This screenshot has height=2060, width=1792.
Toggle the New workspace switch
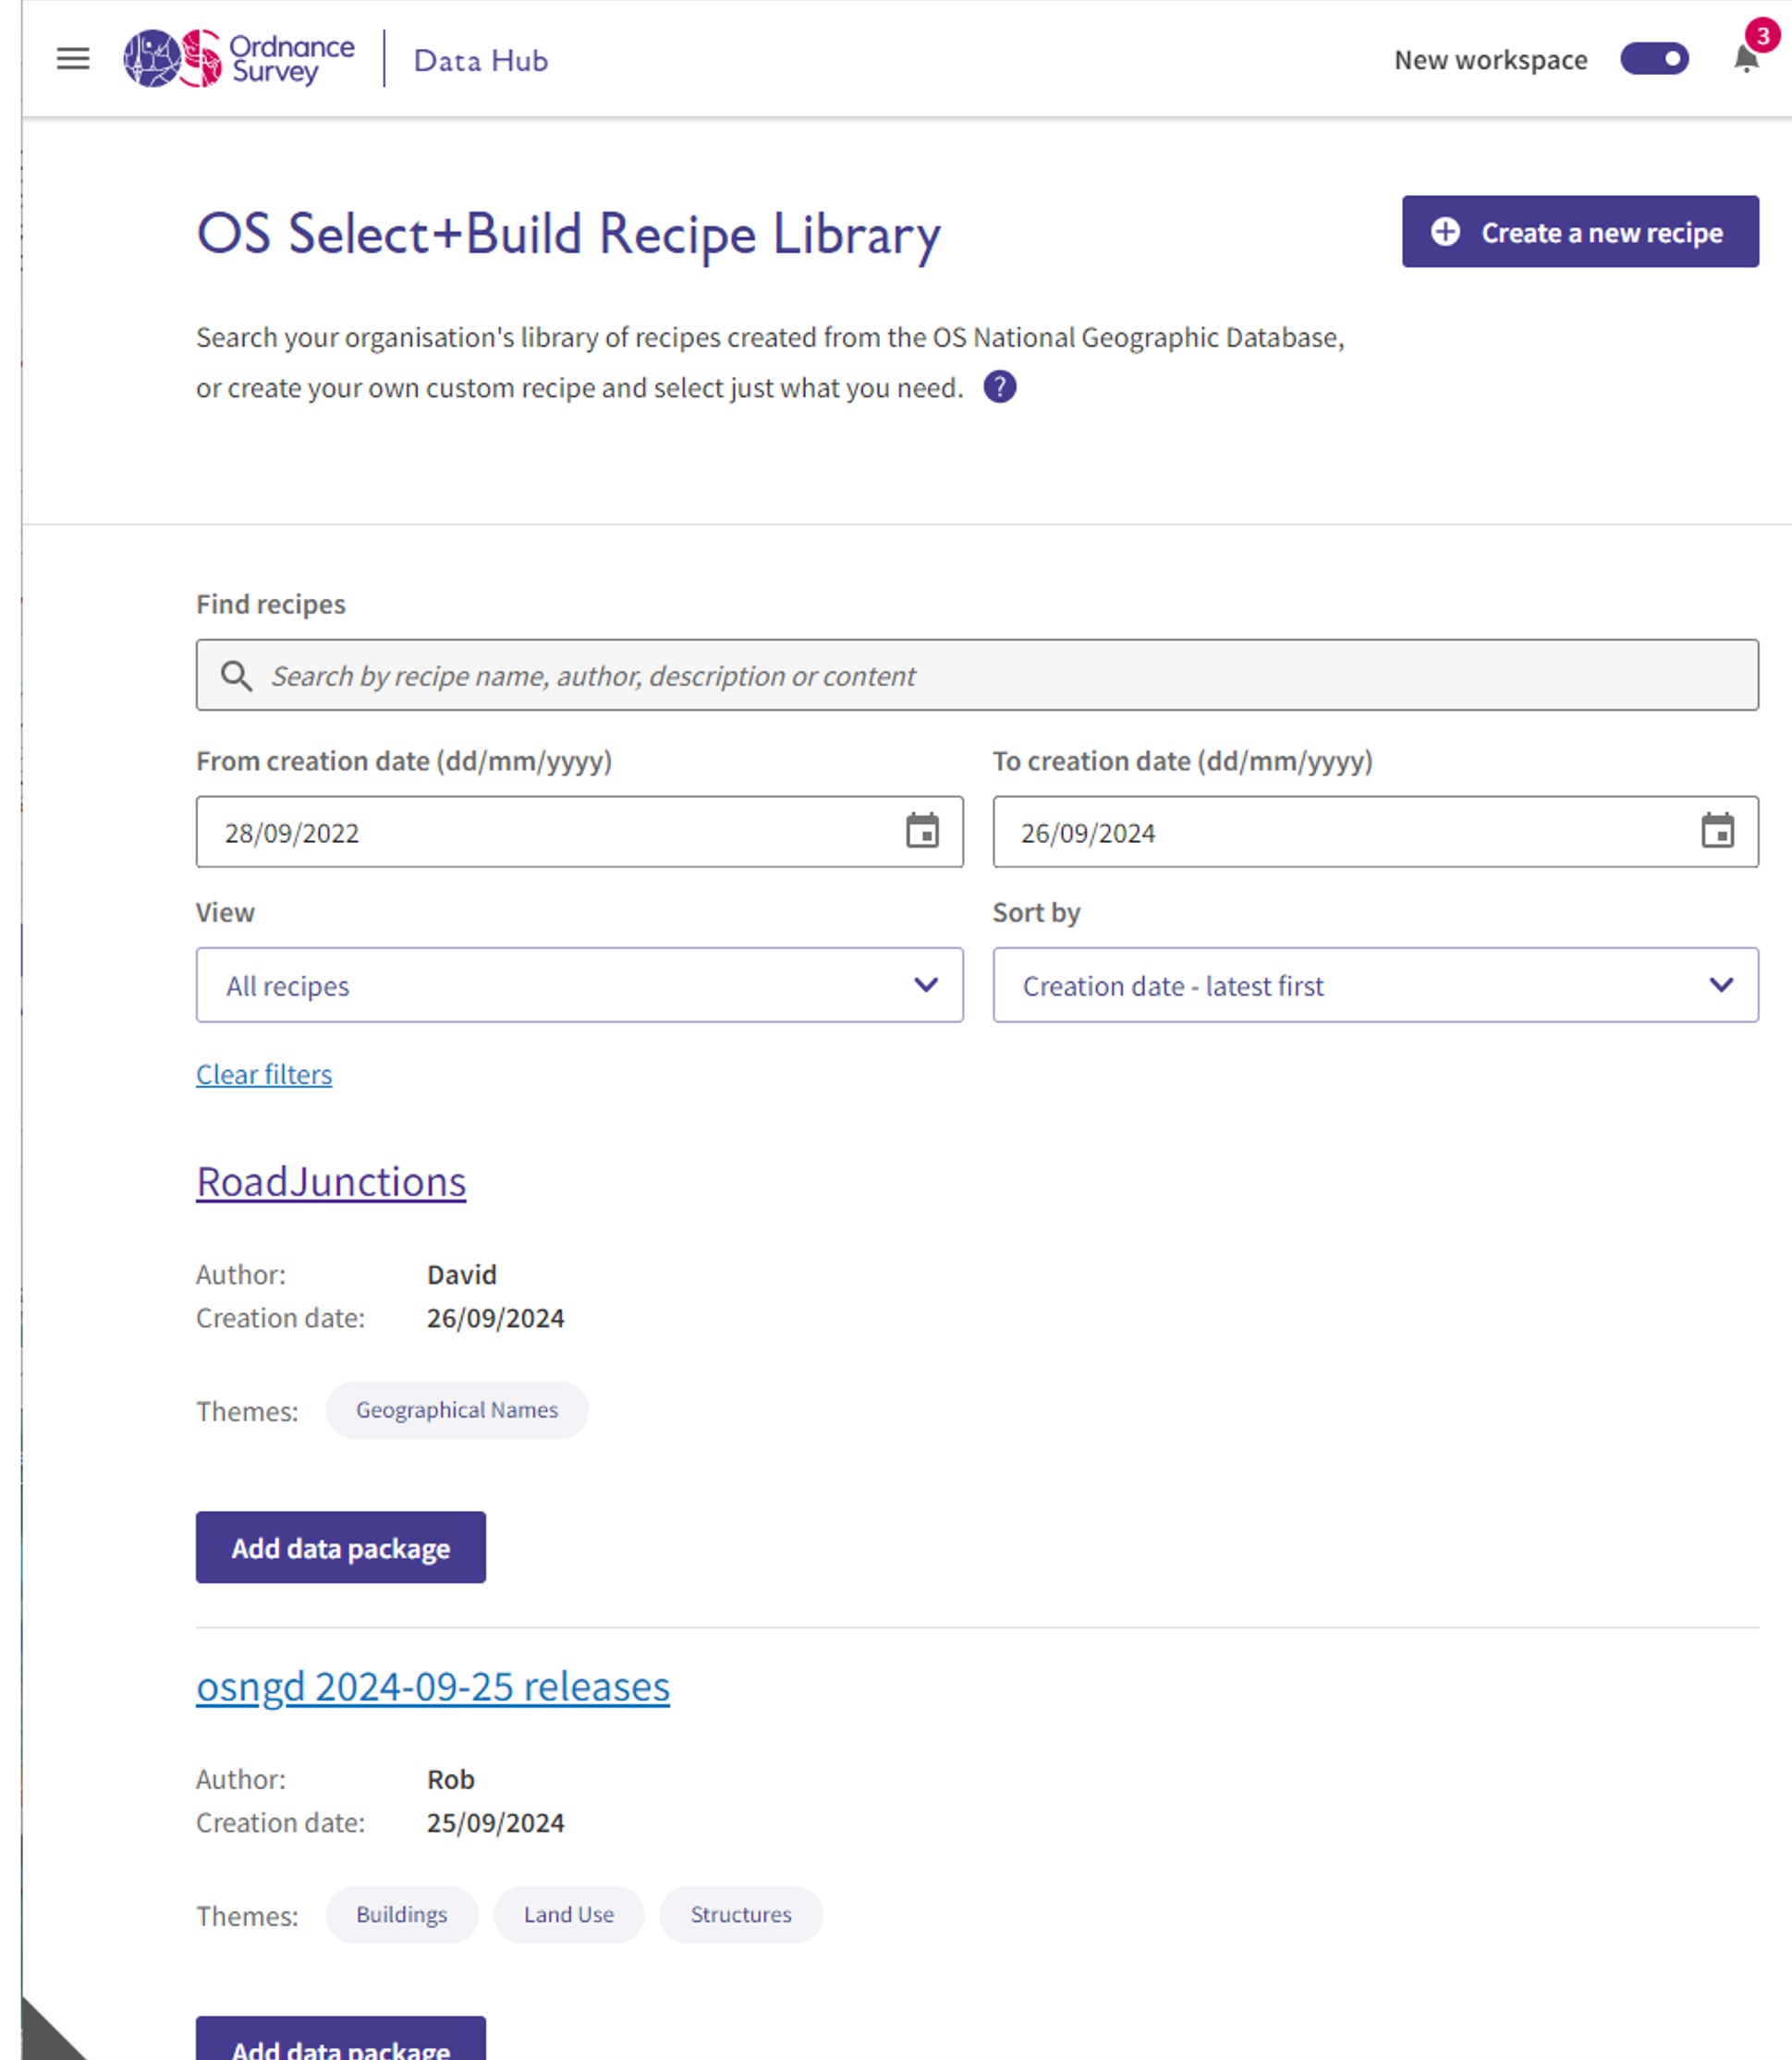[1653, 59]
